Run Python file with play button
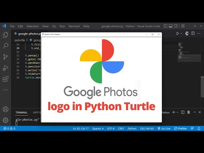 (x=178, y=34)
